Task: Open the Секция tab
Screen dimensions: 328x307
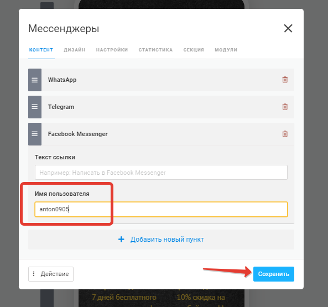Action: pyautogui.click(x=194, y=50)
